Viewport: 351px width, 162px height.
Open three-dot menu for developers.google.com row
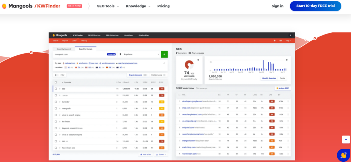[288, 101]
